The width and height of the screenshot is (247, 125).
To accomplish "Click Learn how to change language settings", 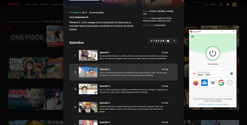I will (213, 104).
